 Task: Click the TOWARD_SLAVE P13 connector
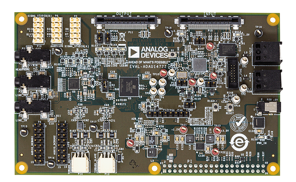click(107, 162)
